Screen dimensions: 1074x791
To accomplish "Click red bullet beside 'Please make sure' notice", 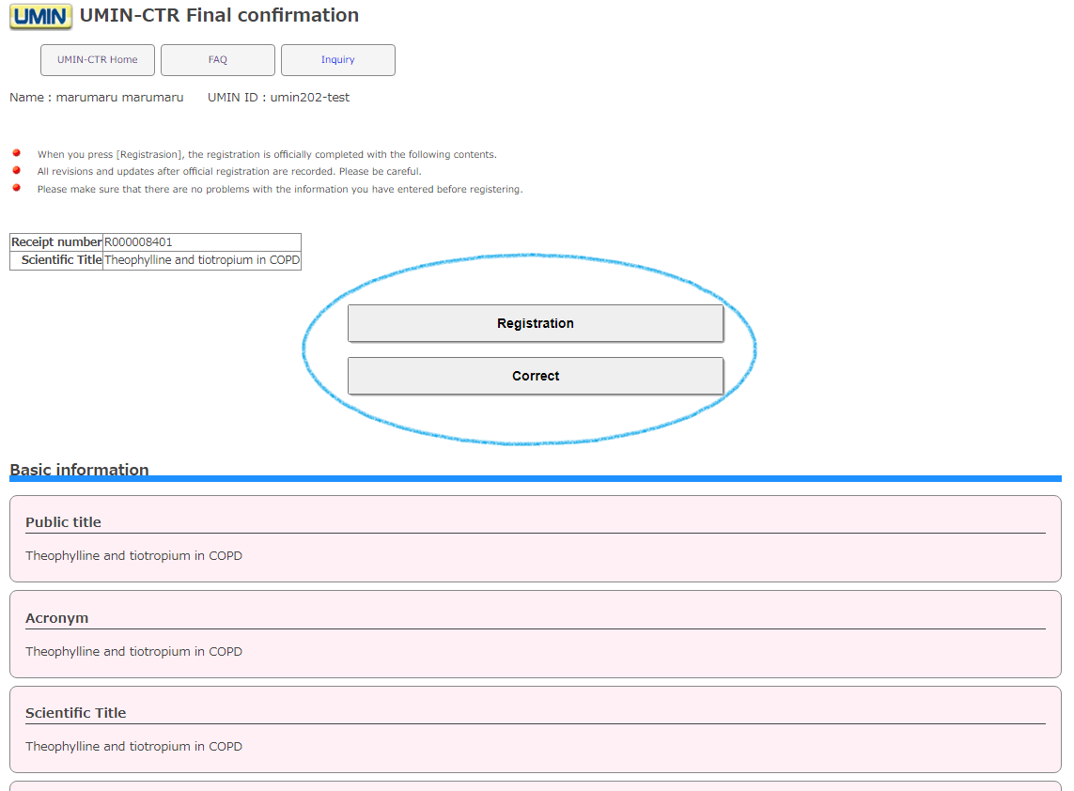I will 16,188.
